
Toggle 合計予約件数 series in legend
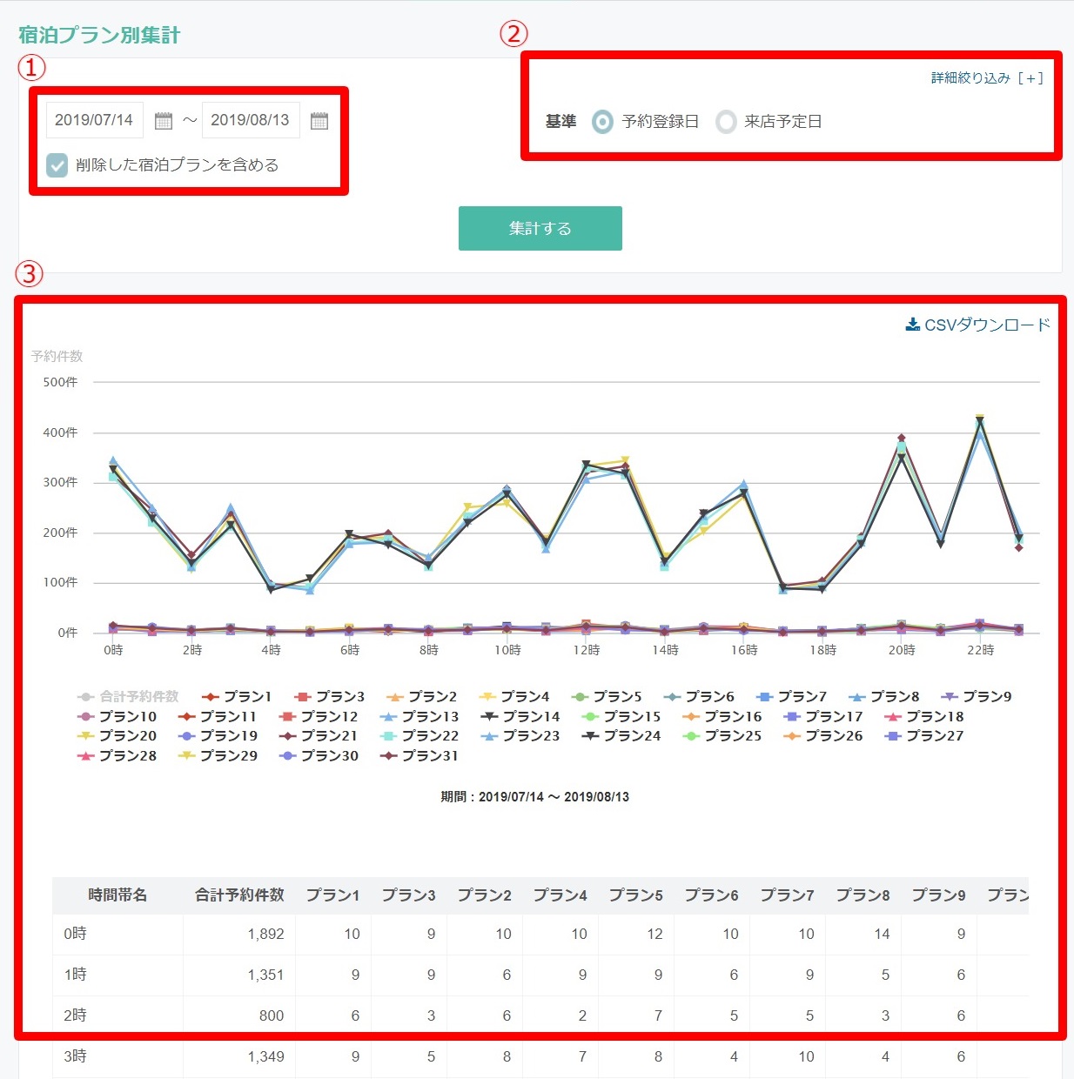[x=129, y=696]
